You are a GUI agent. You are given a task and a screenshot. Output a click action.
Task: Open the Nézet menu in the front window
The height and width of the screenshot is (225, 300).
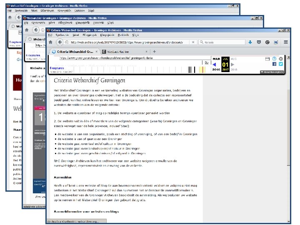pos(76,35)
